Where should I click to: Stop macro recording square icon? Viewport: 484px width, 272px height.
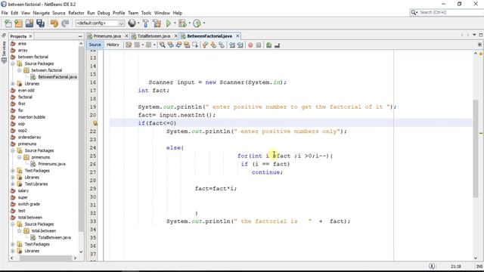[x=259, y=45]
